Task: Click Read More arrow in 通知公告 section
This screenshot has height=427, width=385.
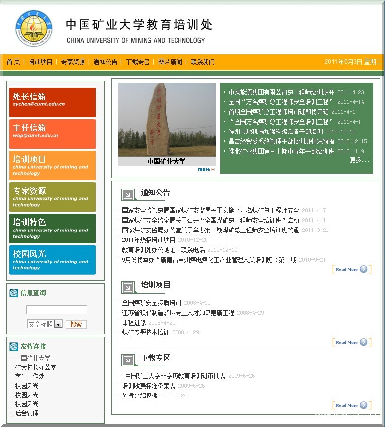Action: (x=363, y=269)
